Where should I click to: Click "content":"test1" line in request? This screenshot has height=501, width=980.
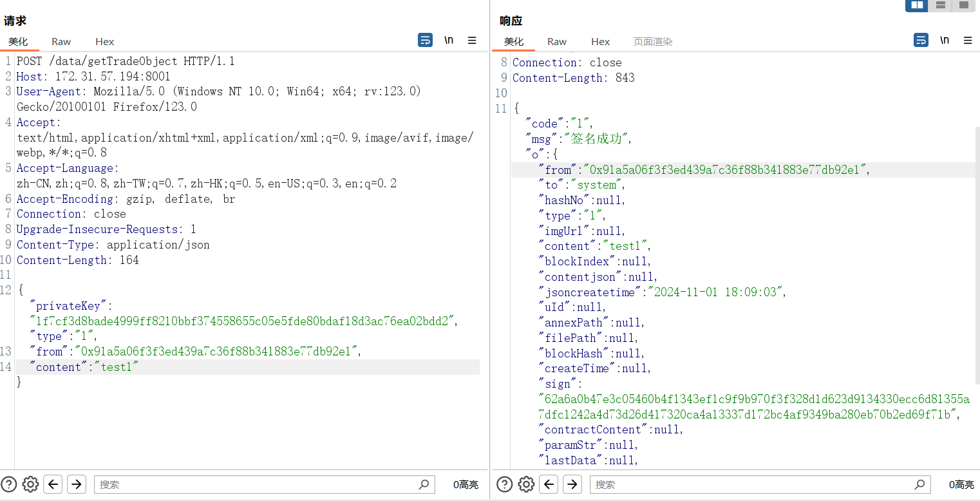[x=84, y=367]
